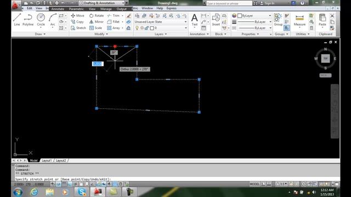Open the Manage ribbon tab
Screen dimensions: 351x197
coord(106,9)
